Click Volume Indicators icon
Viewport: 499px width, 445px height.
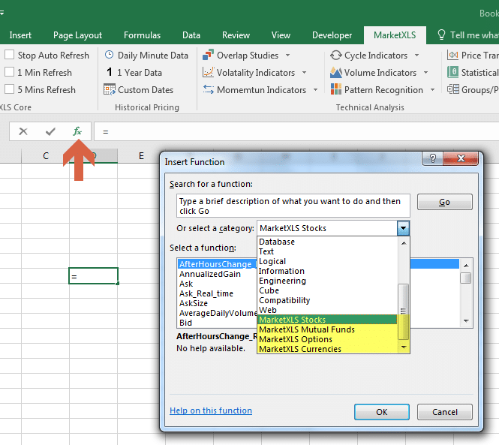[335, 73]
